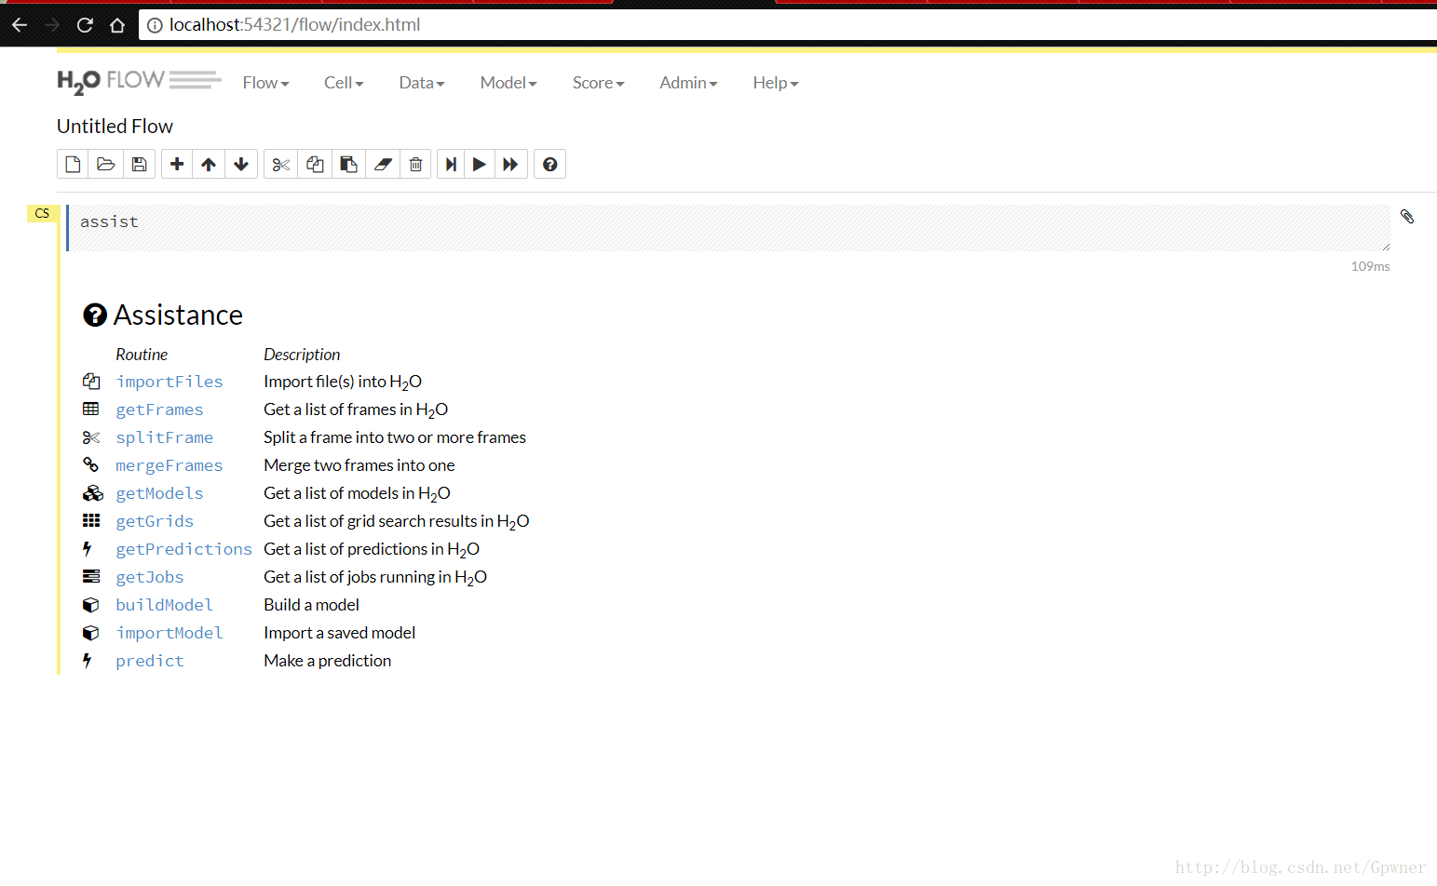
Task: Click the predict lightning bolt icon
Action: tap(88, 661)
